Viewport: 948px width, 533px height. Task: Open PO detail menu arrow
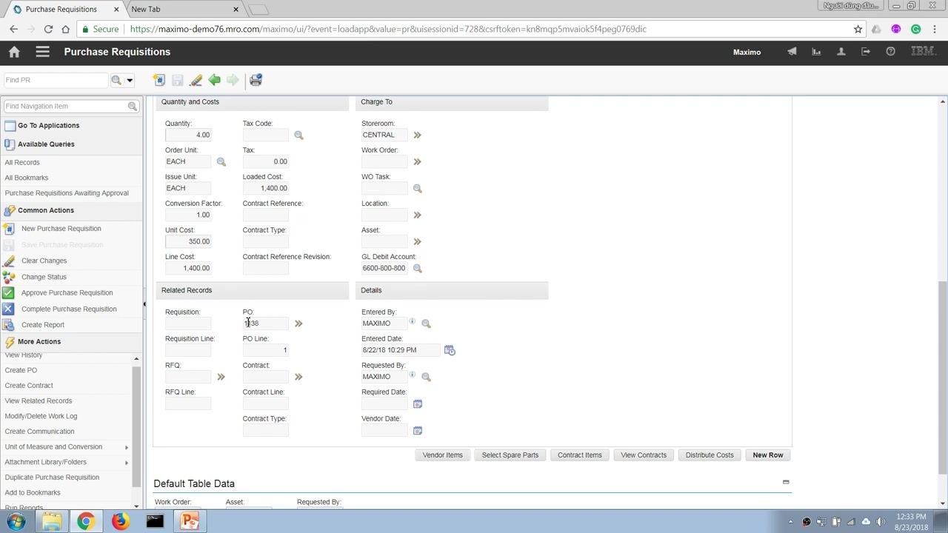pos(298,324)
